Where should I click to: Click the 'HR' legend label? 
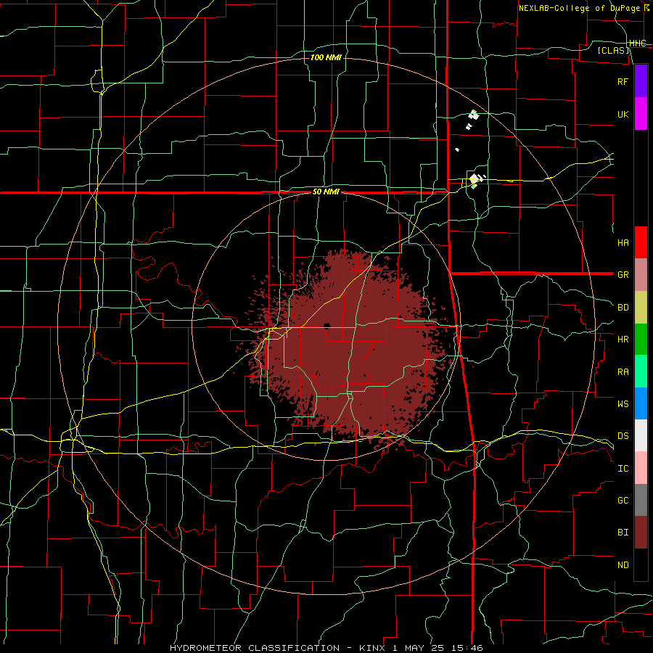pos(623,340)
